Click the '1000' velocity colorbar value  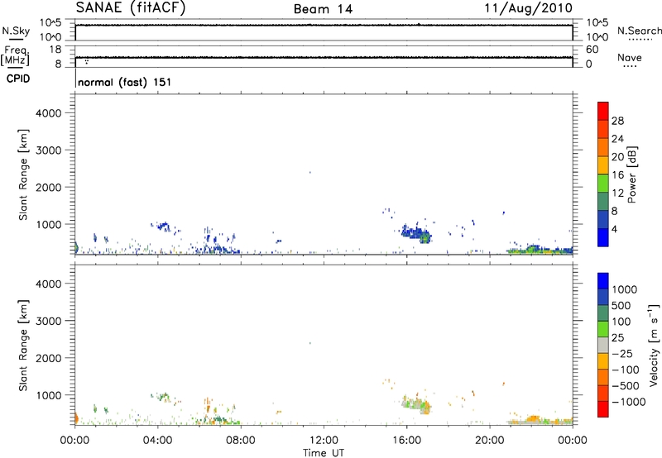(x=624, y=289)
